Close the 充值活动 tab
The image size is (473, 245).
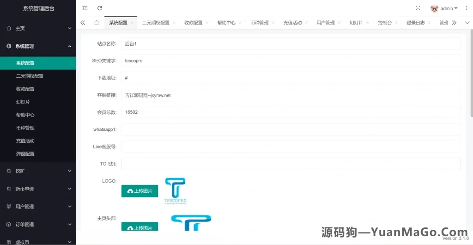[x=306, y=23]
